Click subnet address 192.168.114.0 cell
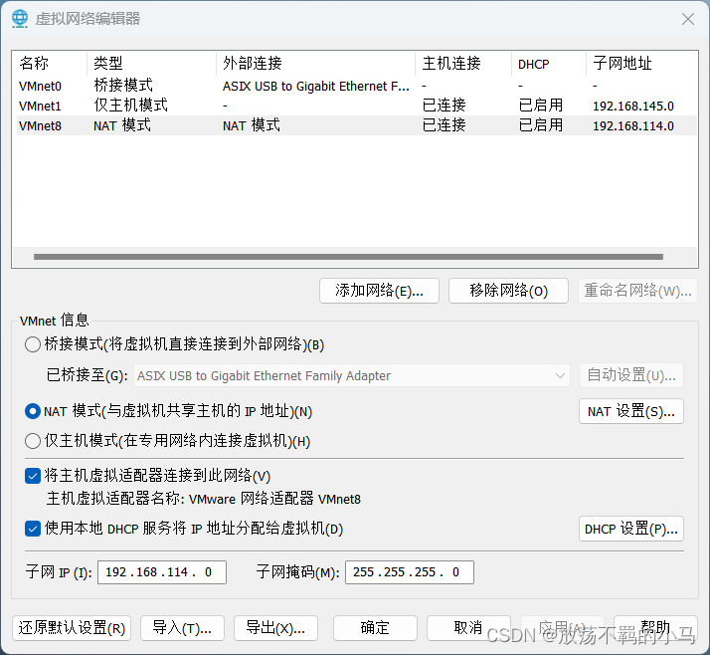The height and width of the screenshot is (655, 710). point(633,126)
